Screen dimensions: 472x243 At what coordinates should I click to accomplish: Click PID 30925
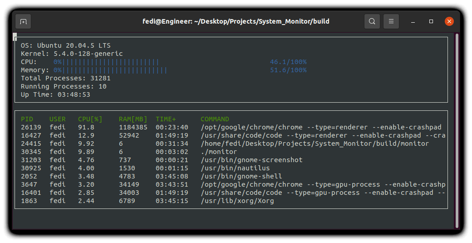pos(31,168)
